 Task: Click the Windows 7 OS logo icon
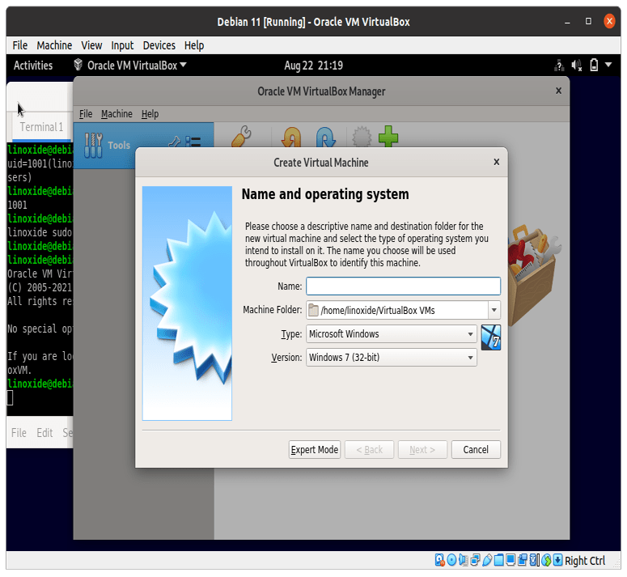[x=490, y=337]
